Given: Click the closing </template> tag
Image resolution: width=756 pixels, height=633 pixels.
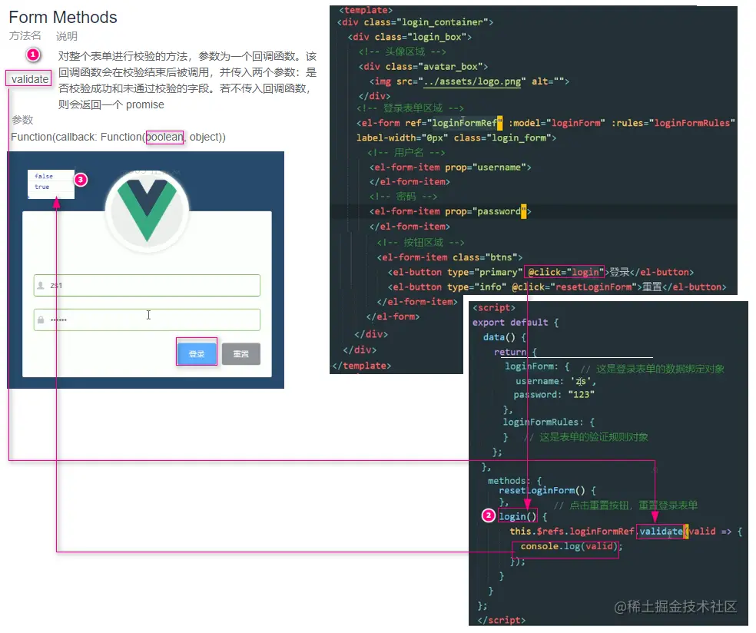Looking at the screenshot, I should coord(362,366).
